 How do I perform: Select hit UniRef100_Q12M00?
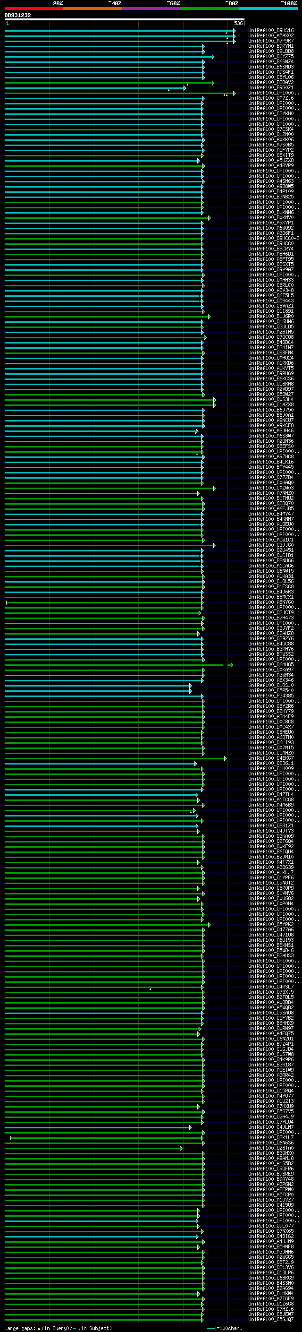(271, 135)
